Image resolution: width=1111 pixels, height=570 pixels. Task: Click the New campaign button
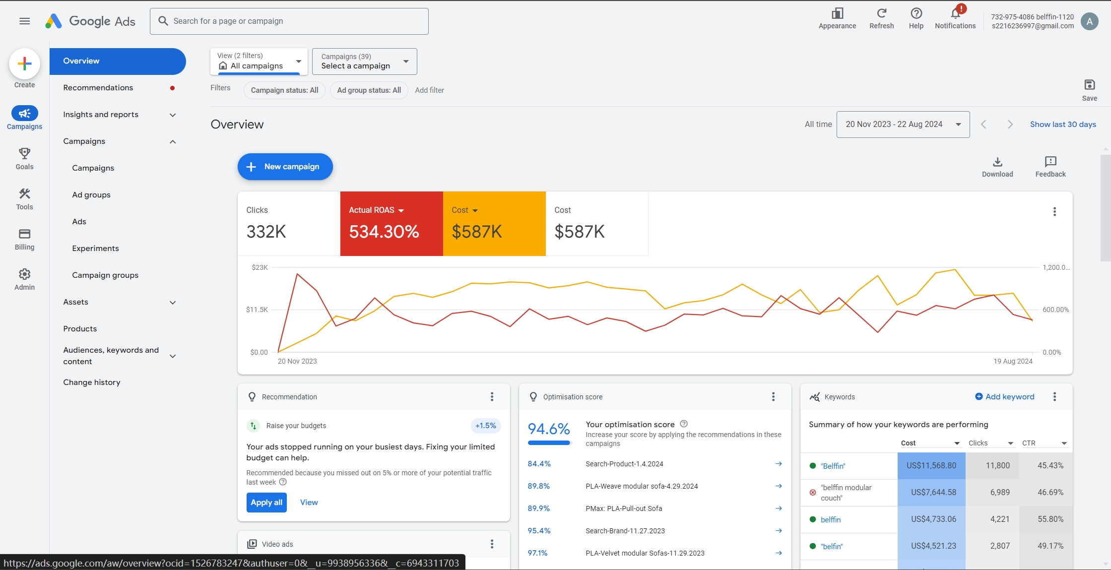click(285, 167)
